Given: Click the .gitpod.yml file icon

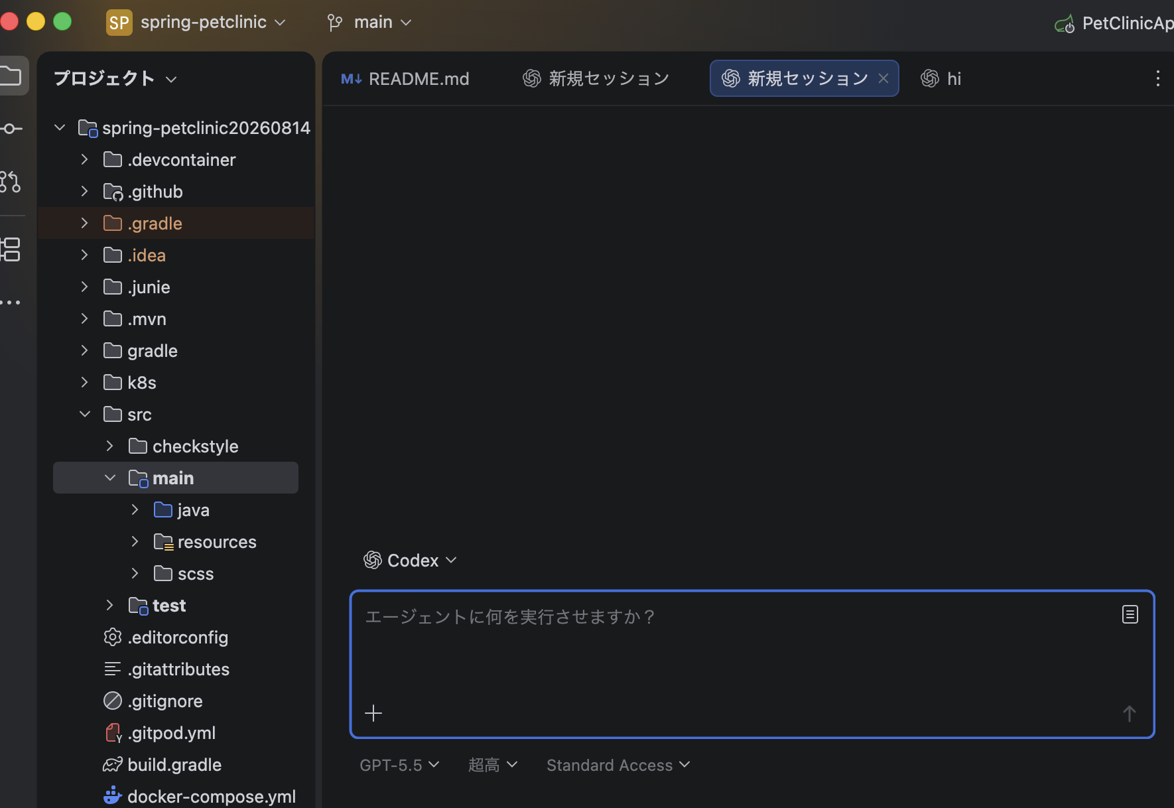Looking at the screenshot, I should tap(113, 733).
